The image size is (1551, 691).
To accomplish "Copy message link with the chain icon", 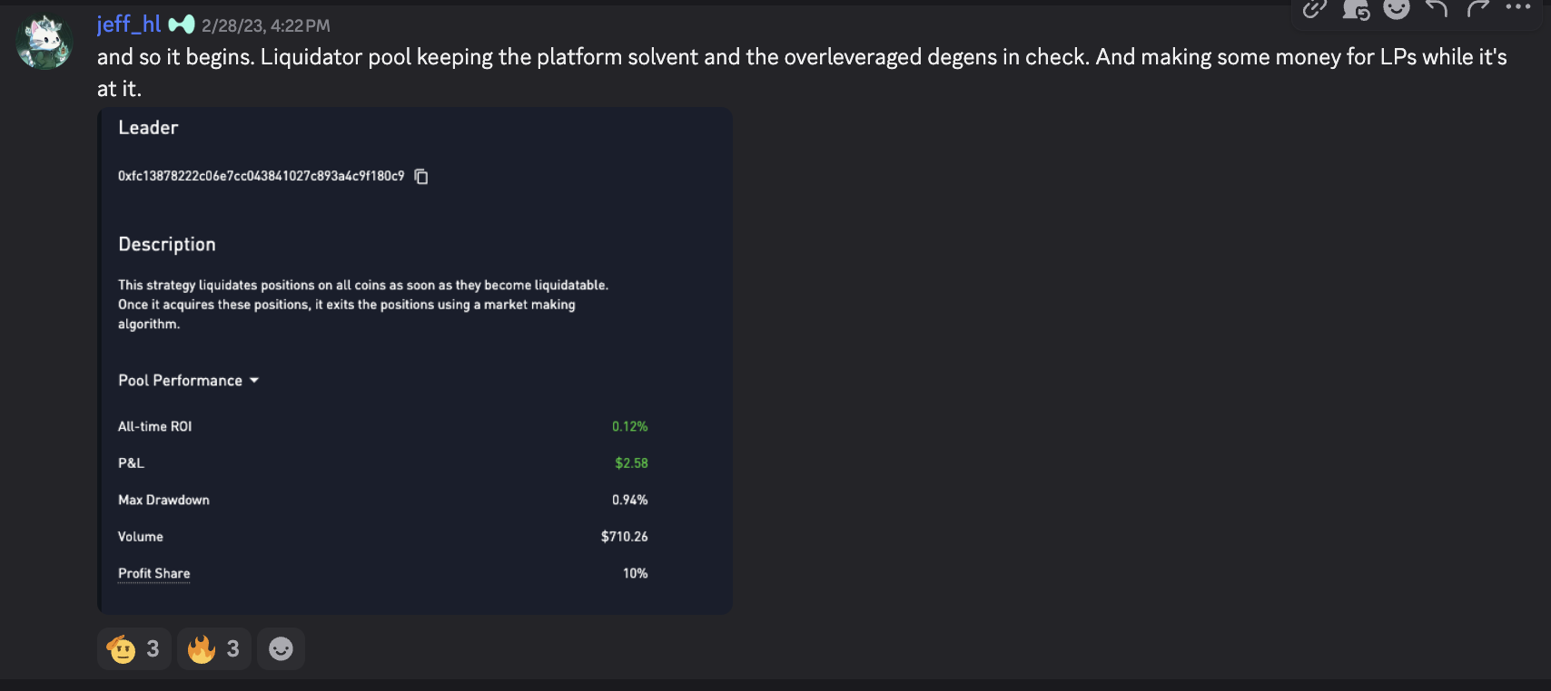I will pos(1314,9).
